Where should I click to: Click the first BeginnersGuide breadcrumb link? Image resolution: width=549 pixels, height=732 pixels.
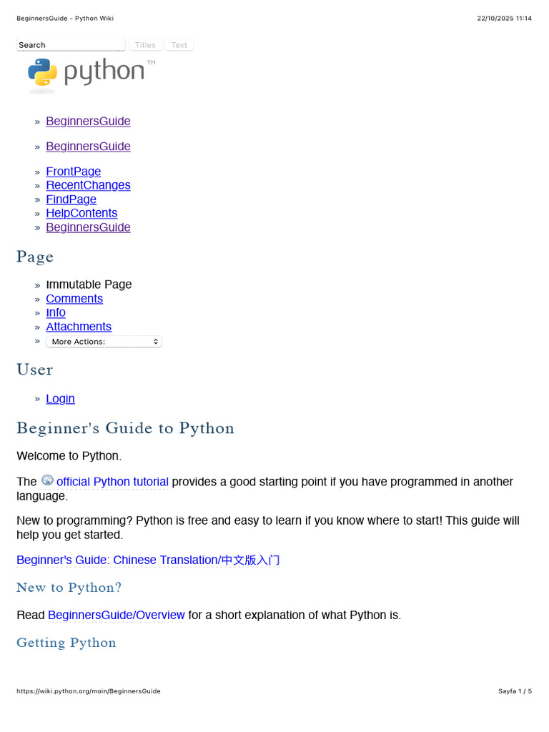(88, 122)
